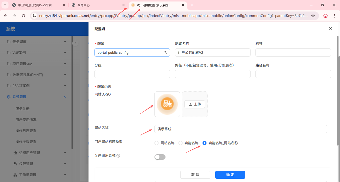Close the 配置项 dialog with X

pyautogui.click(x=330, y=29)
